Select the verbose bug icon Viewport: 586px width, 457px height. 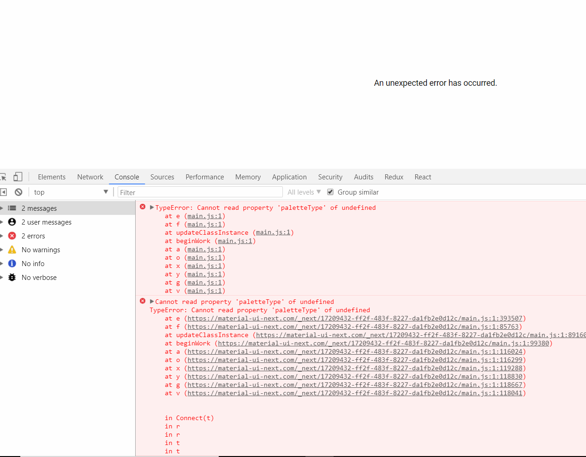(12, 278)
